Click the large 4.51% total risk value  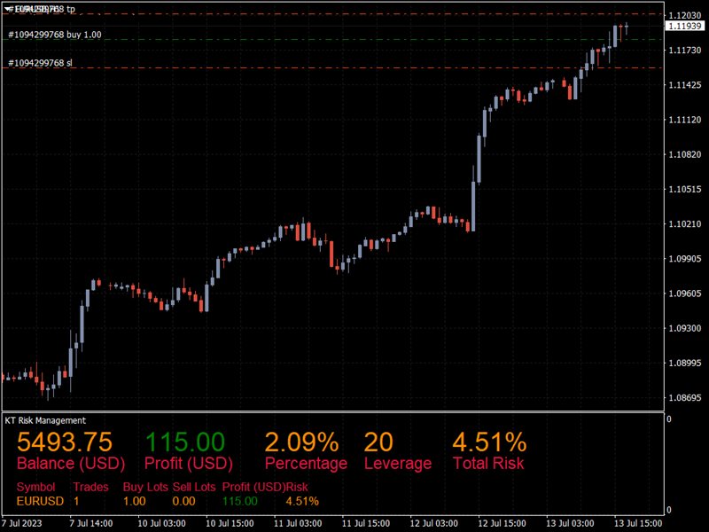490,442
